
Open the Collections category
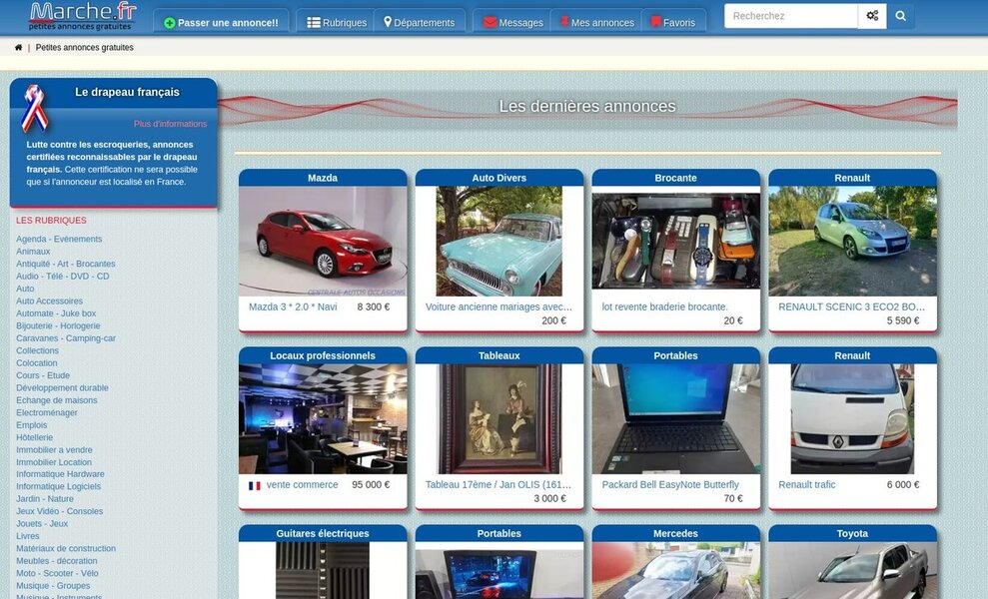point(37,350)
